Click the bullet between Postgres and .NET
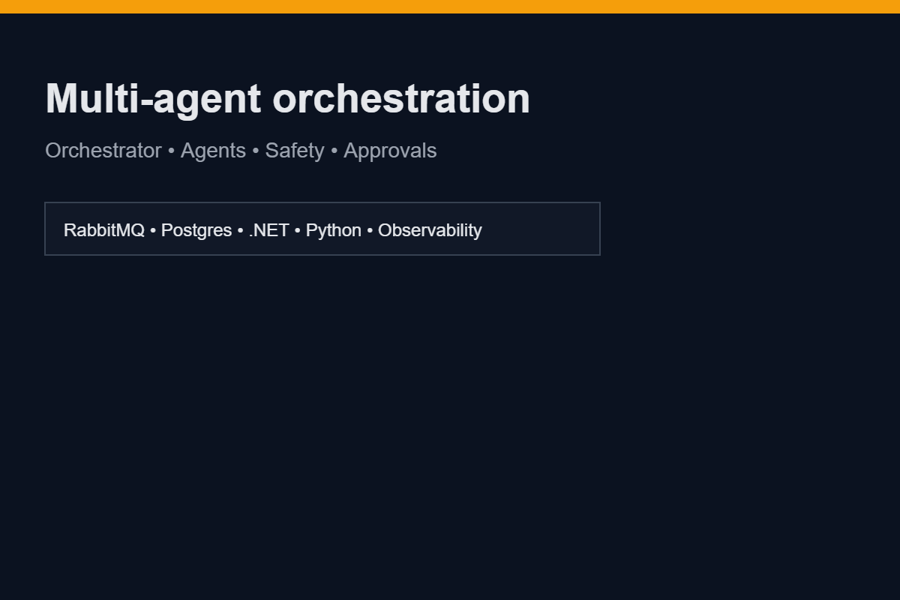 point(240,231)
